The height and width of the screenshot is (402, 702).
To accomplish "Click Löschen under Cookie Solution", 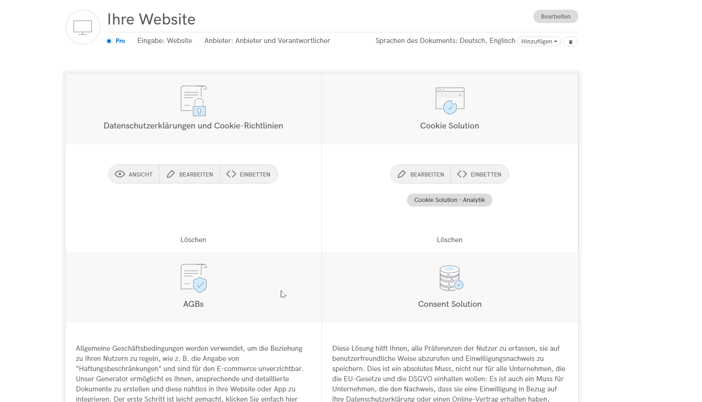I will (449, 240).
